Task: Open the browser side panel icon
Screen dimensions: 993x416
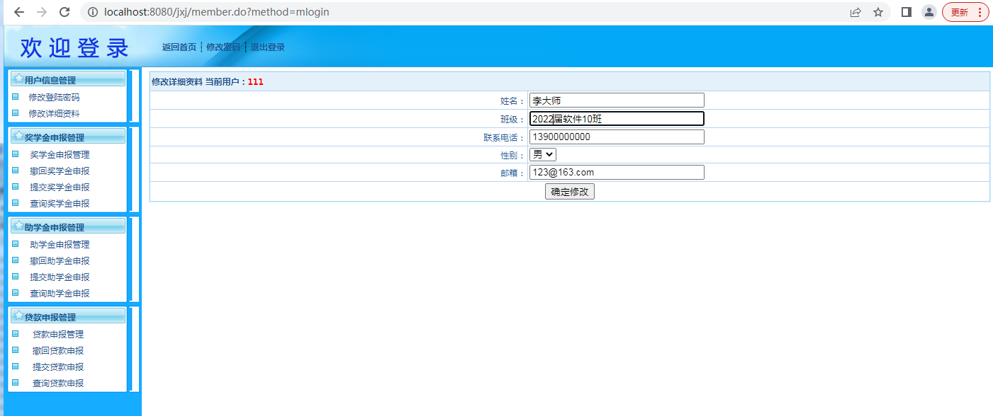Action: [906, 12]
